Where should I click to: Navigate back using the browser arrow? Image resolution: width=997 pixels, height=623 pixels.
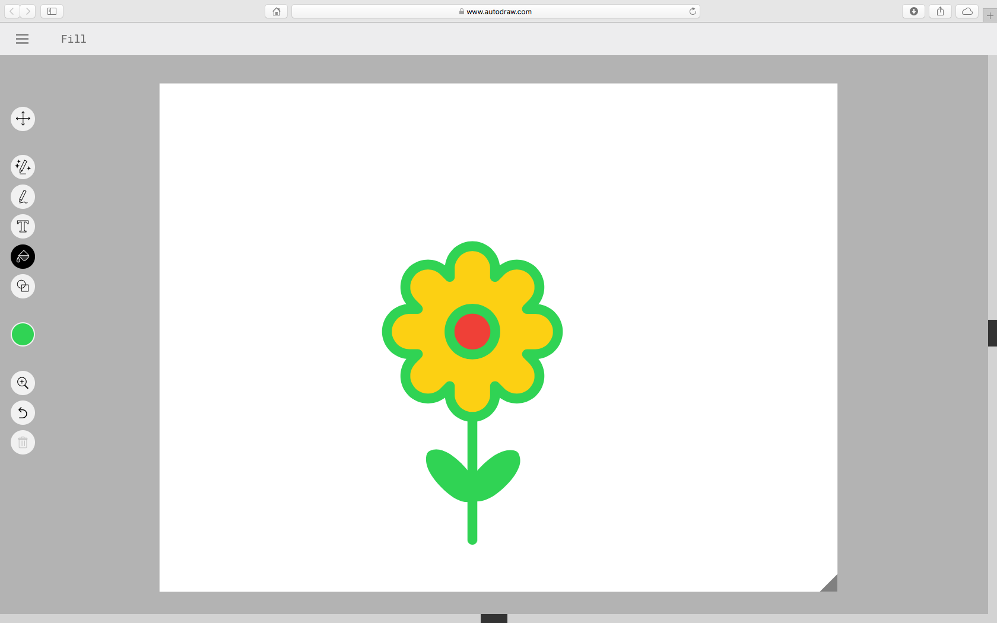tap(11, 11)
